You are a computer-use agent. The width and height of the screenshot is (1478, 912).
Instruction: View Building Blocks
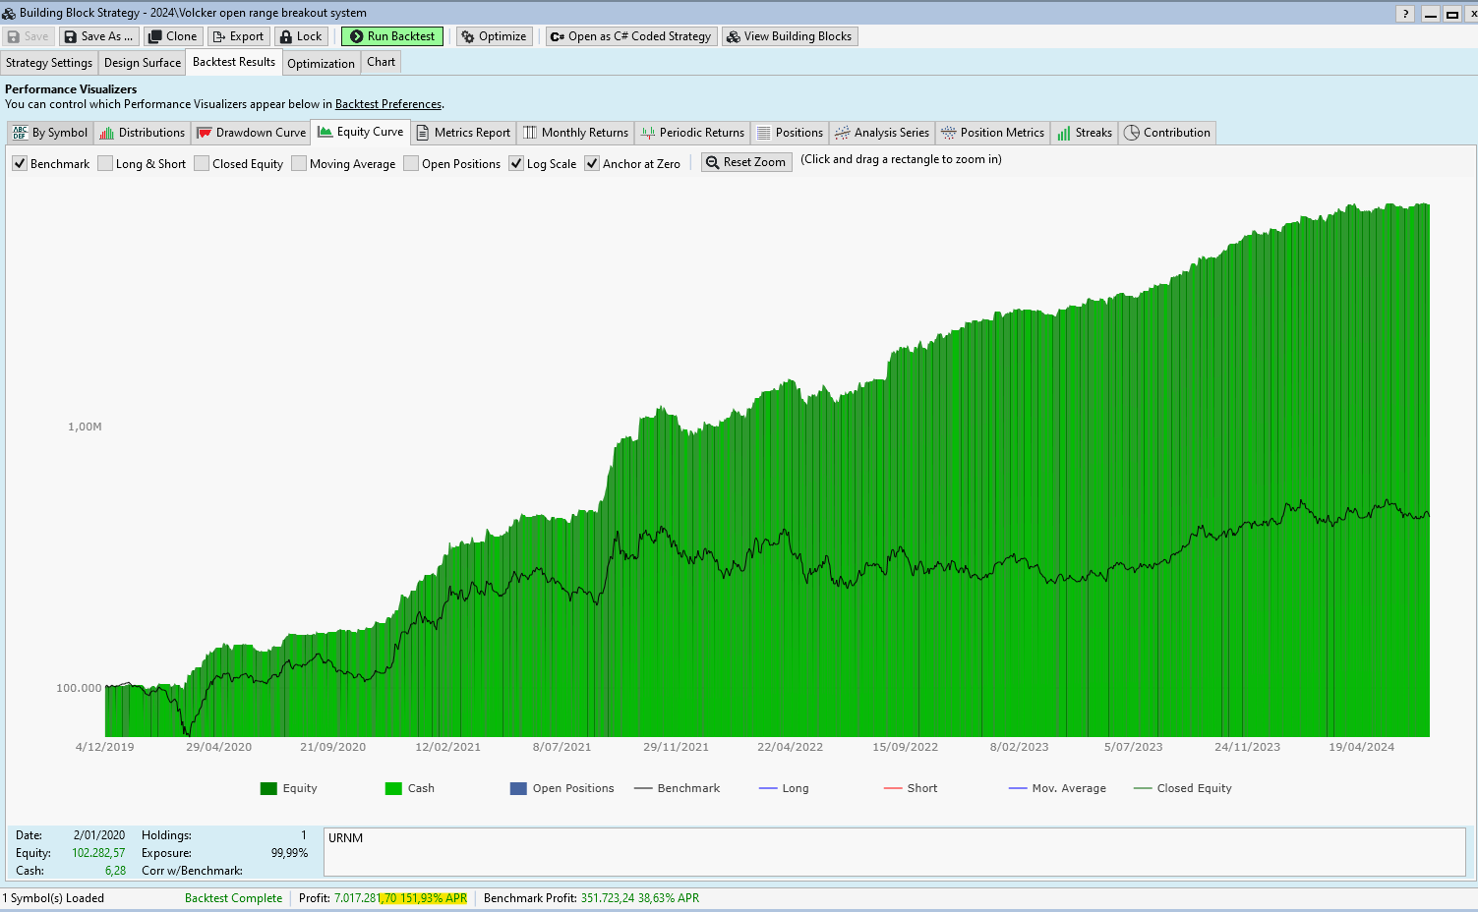click(789, 36)
